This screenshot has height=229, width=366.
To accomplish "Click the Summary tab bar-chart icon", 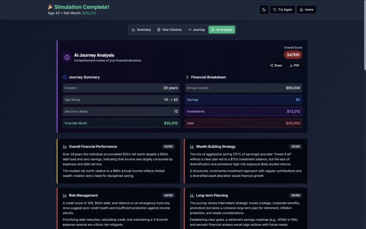I will click(134, 30).
